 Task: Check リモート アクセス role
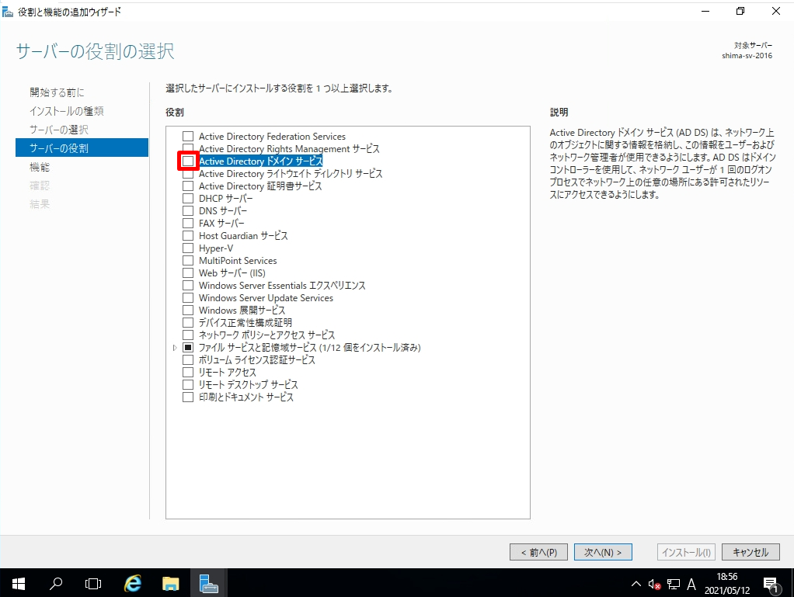pos(188,372)
